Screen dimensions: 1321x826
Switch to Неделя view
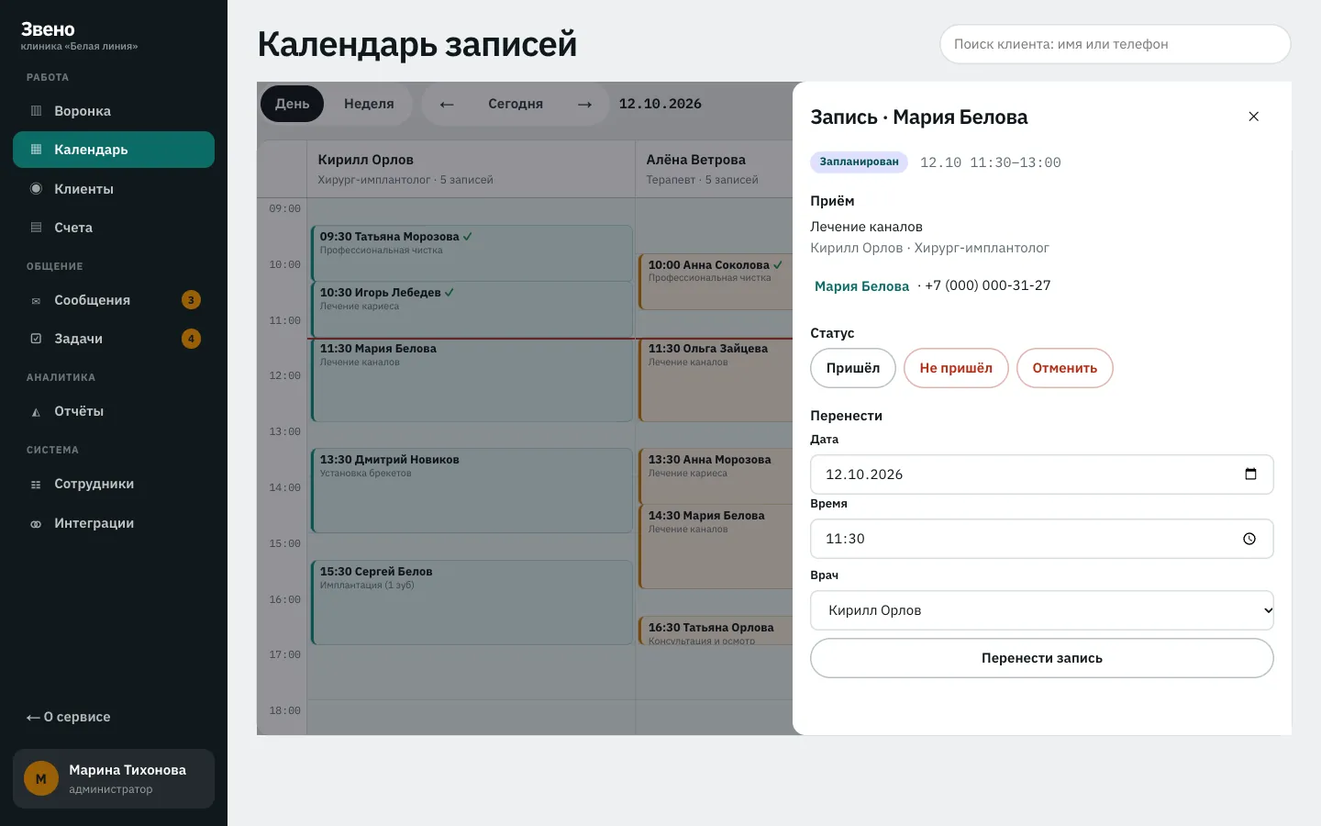tap(369, 105)
